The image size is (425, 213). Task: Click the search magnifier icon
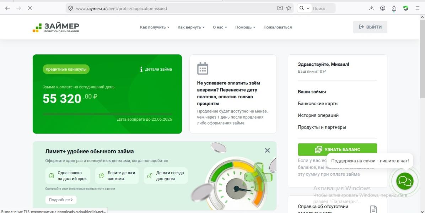click(302, 8)
